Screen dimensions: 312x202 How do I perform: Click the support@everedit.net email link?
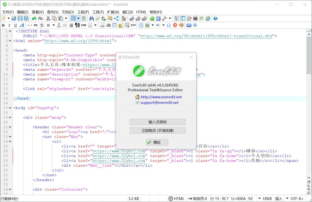pos(160,102)
